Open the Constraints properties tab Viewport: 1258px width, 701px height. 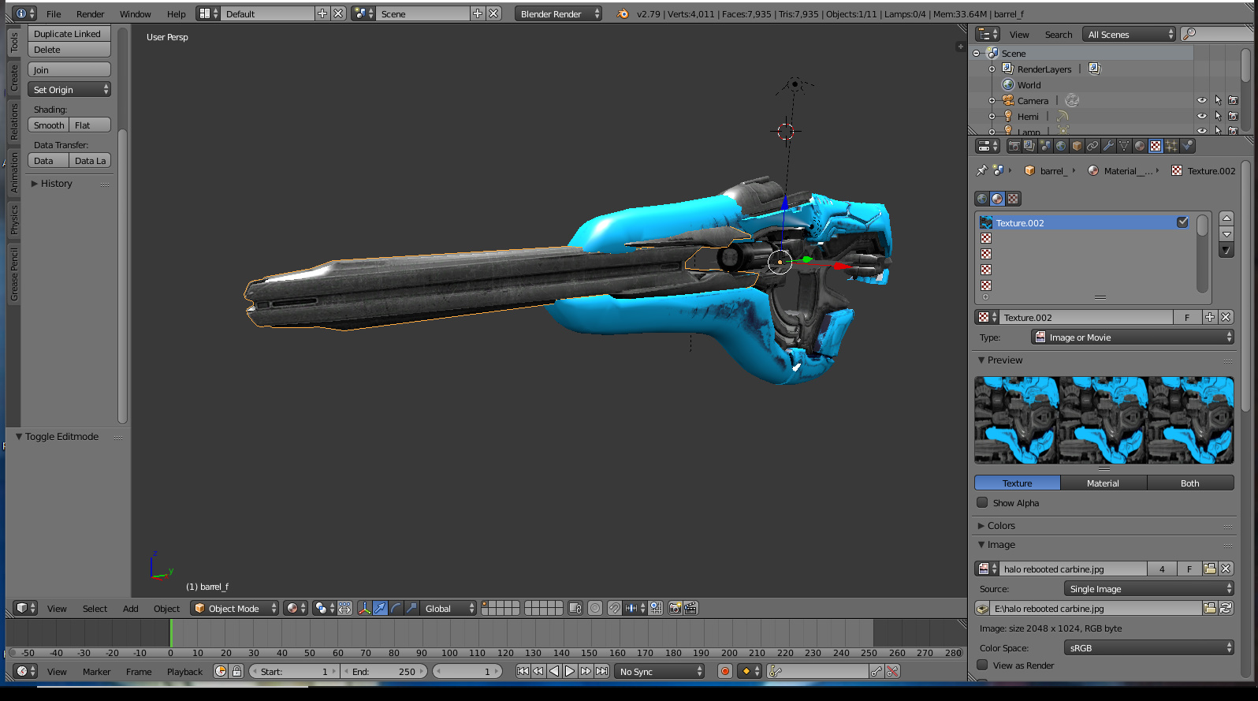click(1092, 146)
